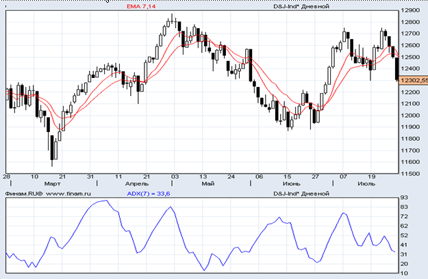Click the Финам.RU® logo text
Screen dimensions: 428x279
tap(24, 194)
